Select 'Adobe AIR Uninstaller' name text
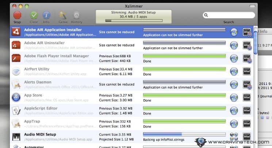Viewport: 272px width, 148px height. coord(44,43)
